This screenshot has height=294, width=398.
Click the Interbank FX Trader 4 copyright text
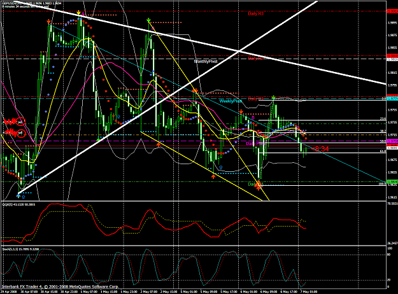pos(60,286)
